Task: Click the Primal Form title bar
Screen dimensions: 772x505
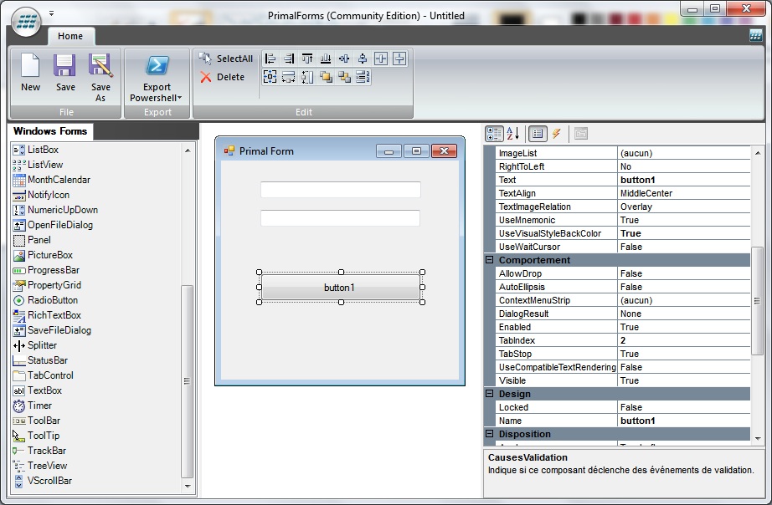Action: [x=340, y=150]
